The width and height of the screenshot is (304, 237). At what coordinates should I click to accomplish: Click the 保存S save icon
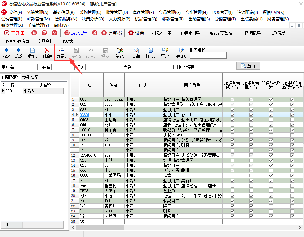pyautogui.click(x=76, y=50)
